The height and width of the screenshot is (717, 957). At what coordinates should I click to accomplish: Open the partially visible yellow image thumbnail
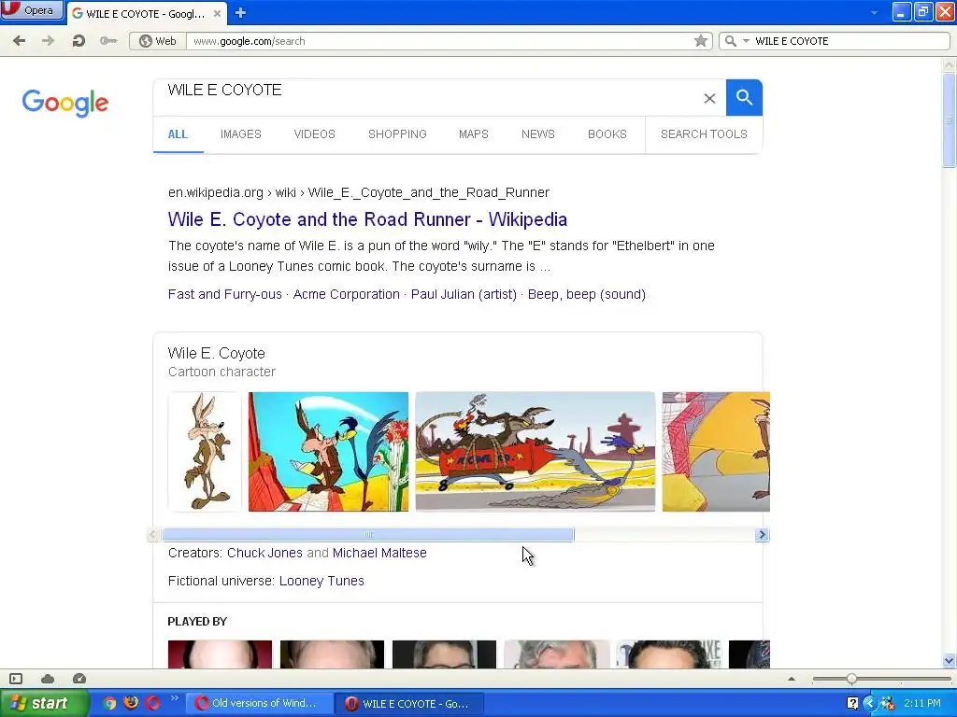tap(716, 452)
